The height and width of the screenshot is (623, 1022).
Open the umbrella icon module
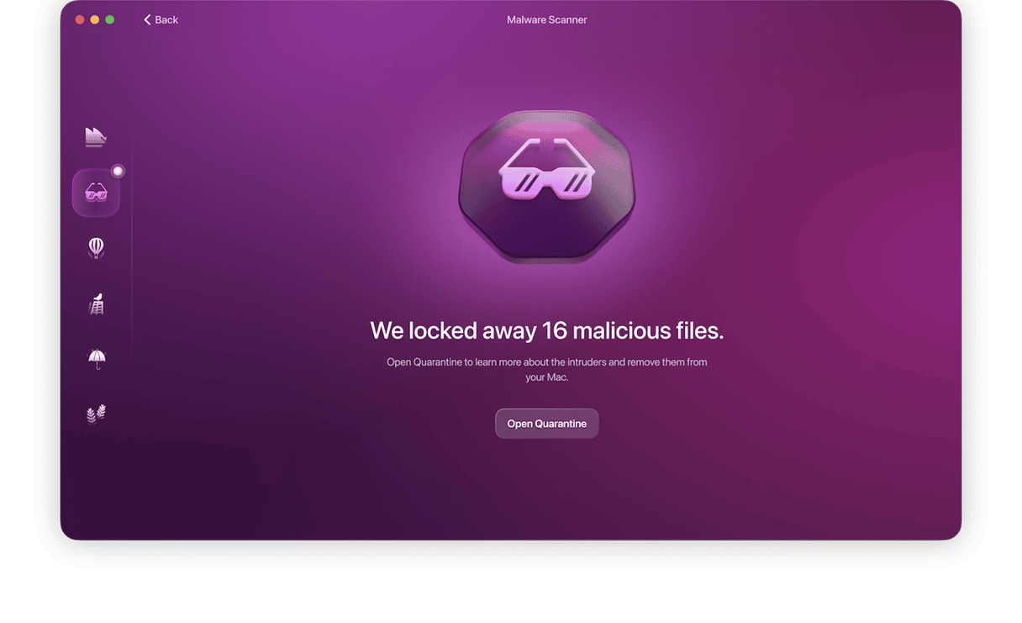(96, 359)
